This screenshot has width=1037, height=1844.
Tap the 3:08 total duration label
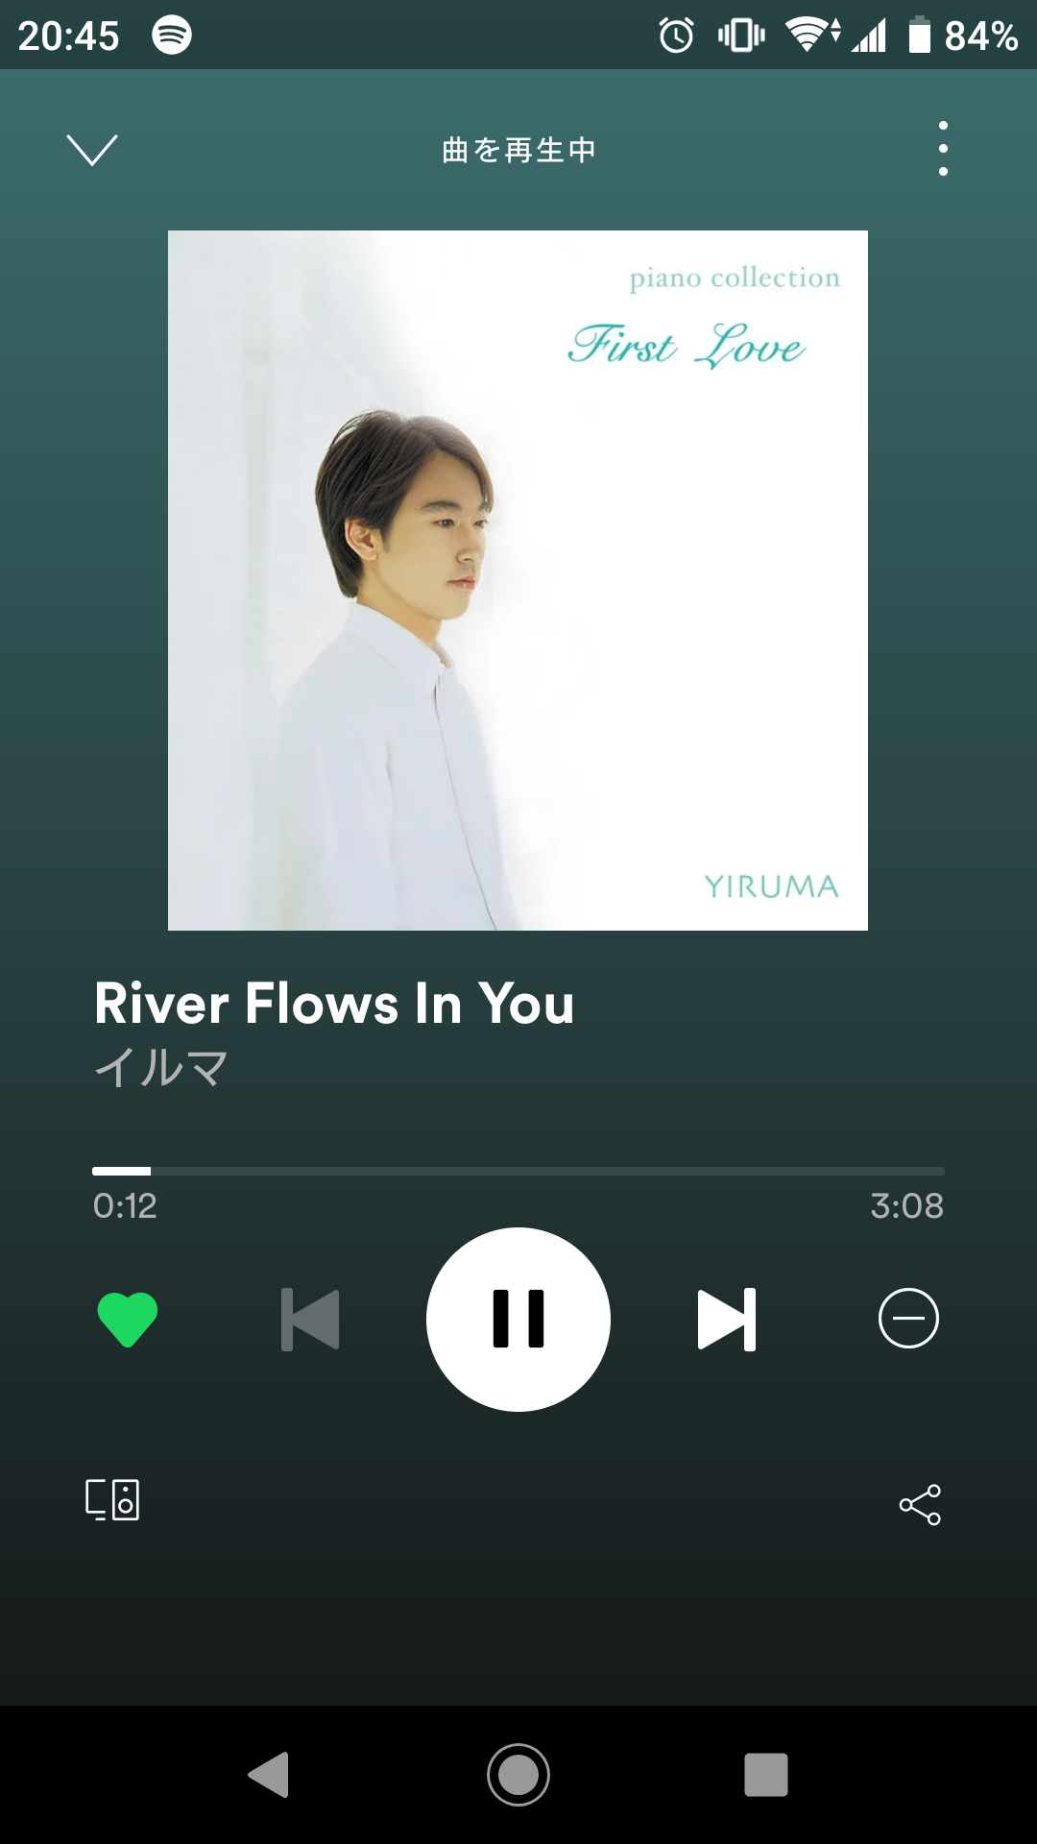[x=906, y=1206]
